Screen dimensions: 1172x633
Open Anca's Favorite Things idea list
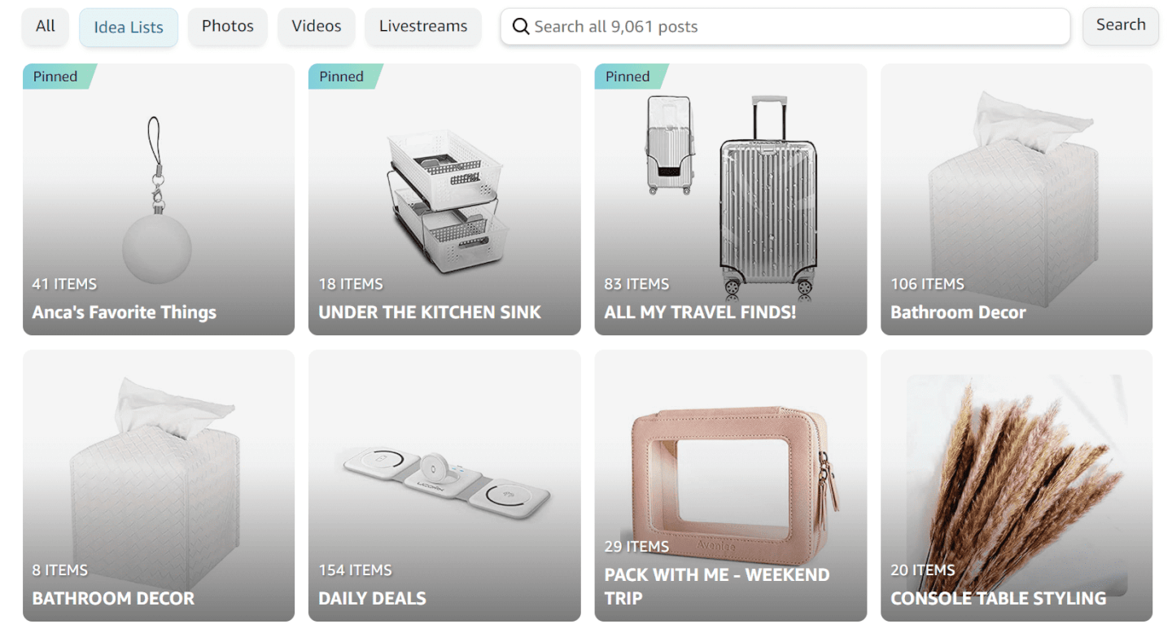(x=159, y=199)
